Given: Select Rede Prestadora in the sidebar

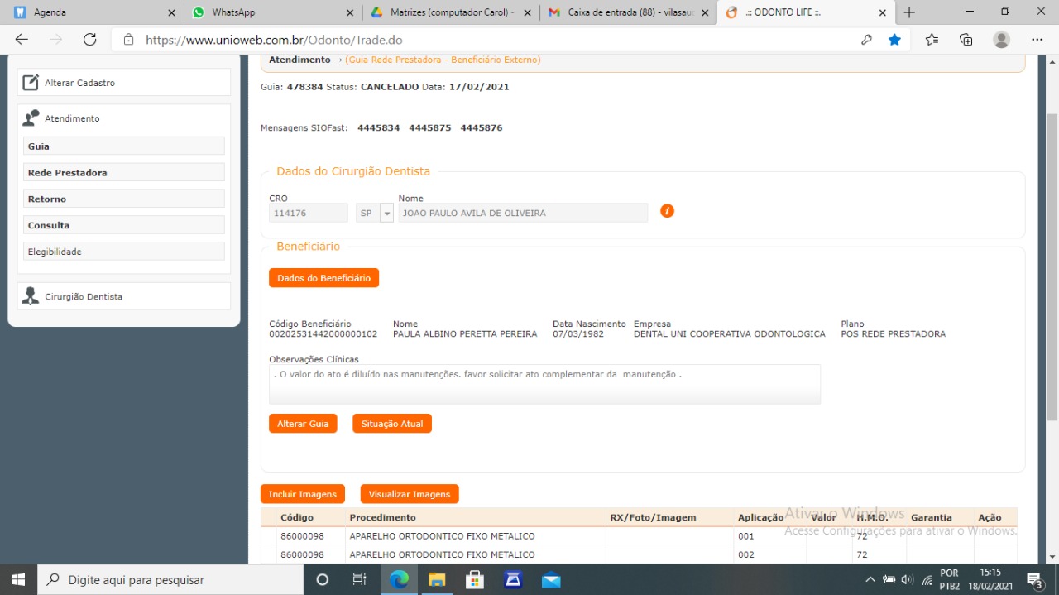Looking at the screenshot, I should pyautogui.click(x=124, y=172).
